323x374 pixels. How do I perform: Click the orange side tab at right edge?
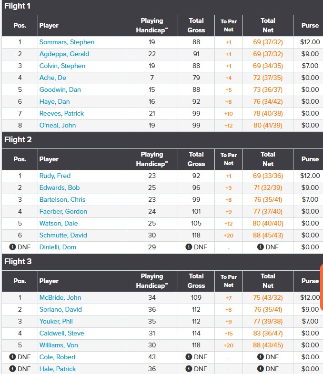tap(321, 287)
